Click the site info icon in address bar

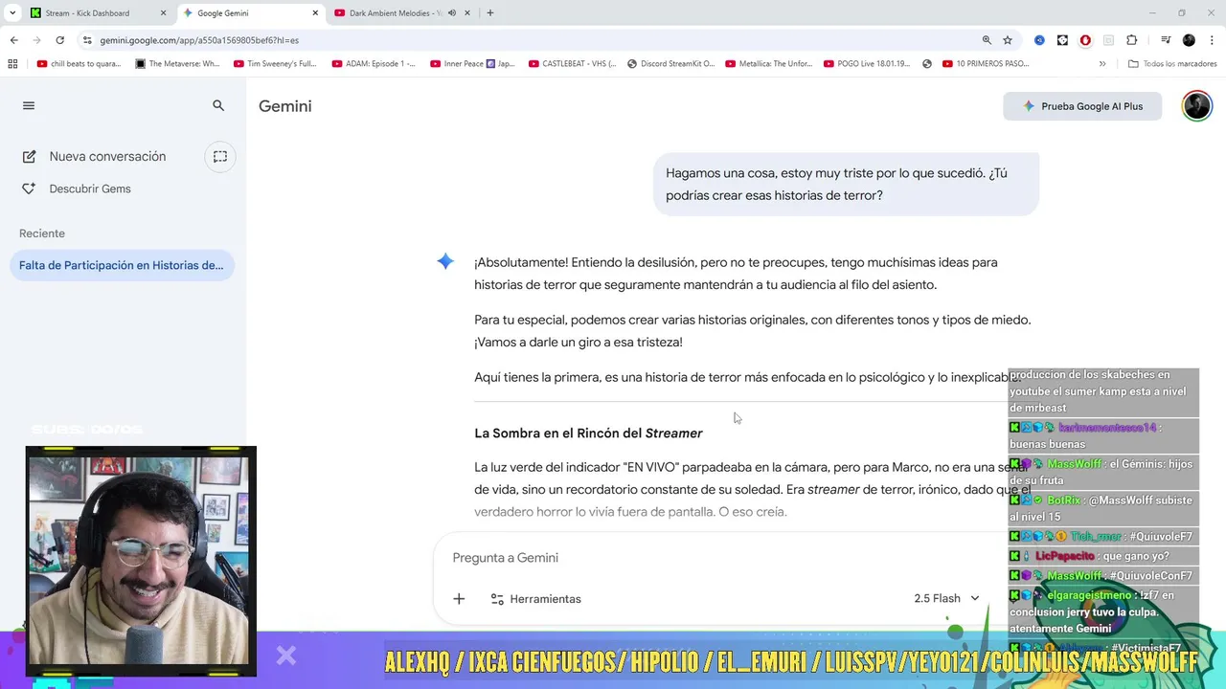(87, 40)
